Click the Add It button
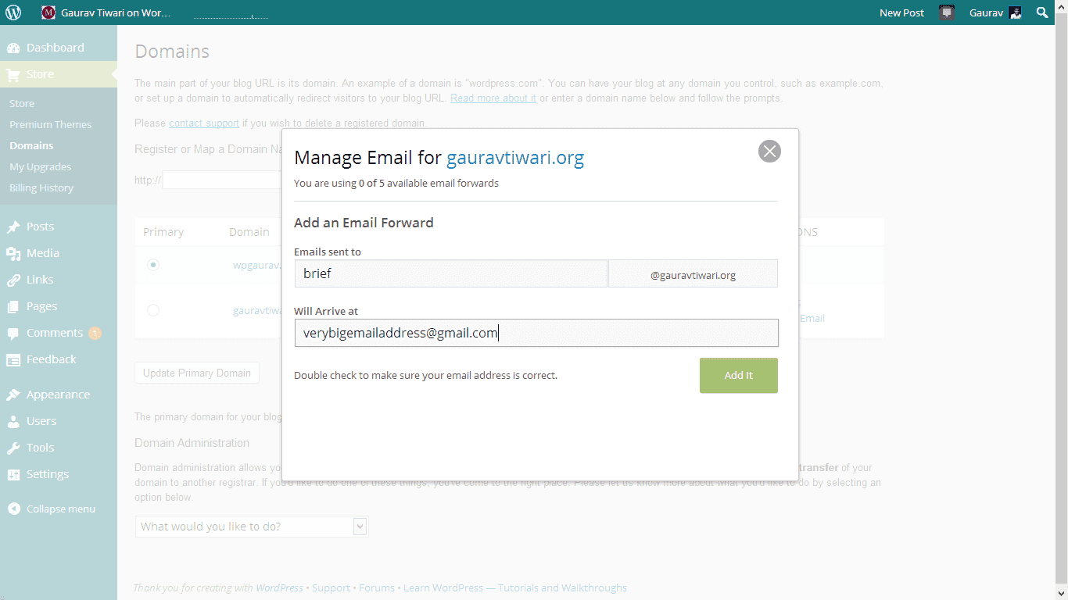Viewport: 1068px width, 600px height. 738,375
